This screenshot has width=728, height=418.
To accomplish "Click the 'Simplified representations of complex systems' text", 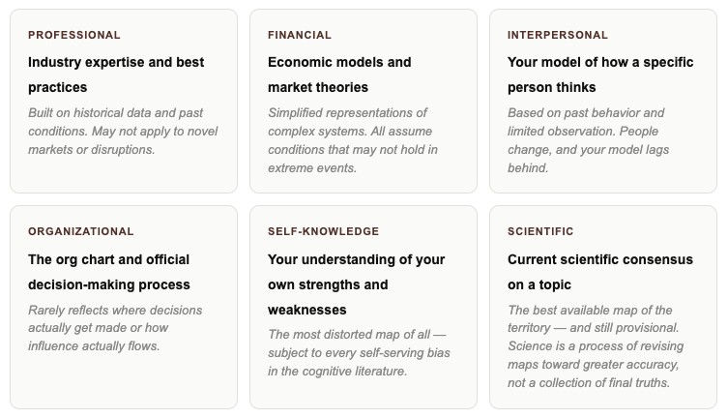I will click(x=353, y=140).
